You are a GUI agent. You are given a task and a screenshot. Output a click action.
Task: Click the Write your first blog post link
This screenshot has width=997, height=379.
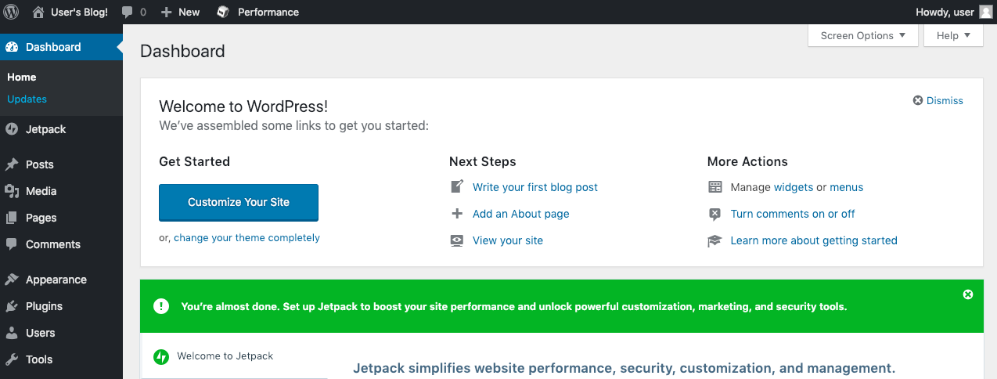[535, 187]
